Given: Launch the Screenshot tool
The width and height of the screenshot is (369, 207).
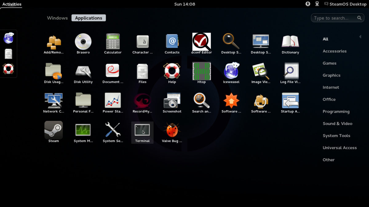Looking at the screenshot, I should (x=172, y=101).
